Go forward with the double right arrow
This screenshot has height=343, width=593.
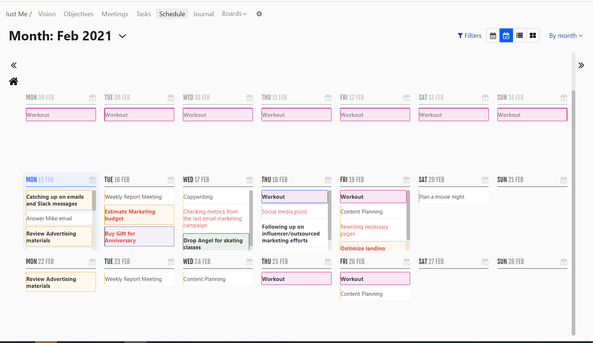click(x=581, y=65)
